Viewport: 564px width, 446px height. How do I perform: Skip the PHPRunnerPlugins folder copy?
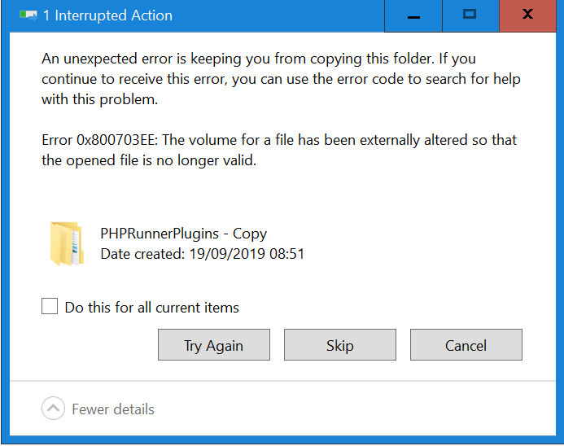pyautogui.click(x=340, y=344)
